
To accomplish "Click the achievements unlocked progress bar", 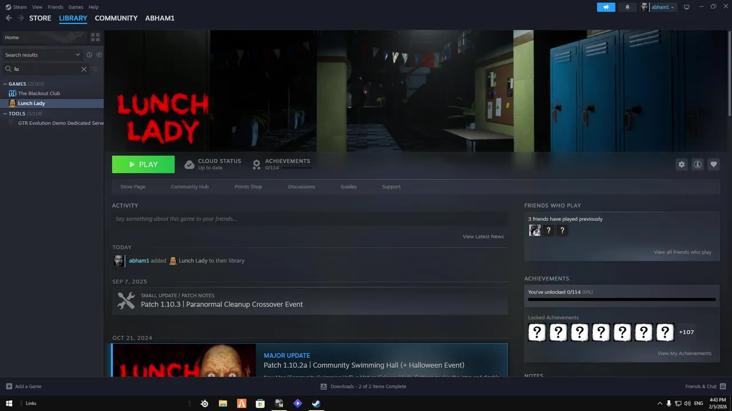I will [622, 299].
